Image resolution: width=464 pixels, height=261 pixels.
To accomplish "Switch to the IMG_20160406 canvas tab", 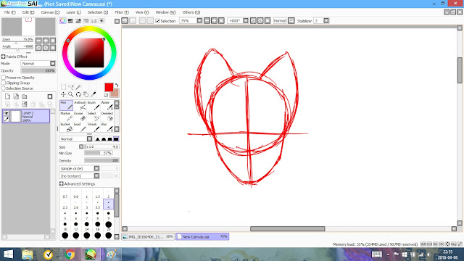I will pos(148,237).
